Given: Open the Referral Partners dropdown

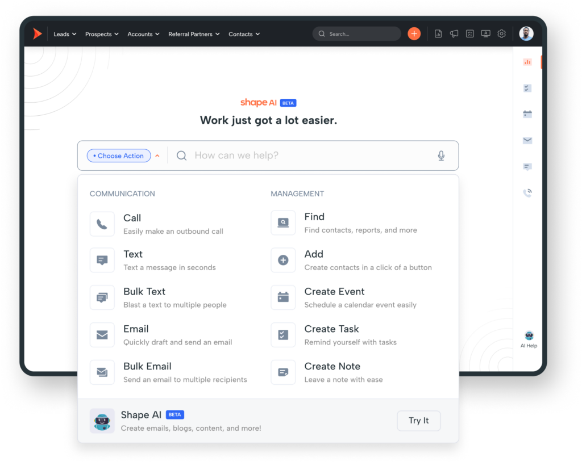Looking at the screenshot, I should (194, 34).
